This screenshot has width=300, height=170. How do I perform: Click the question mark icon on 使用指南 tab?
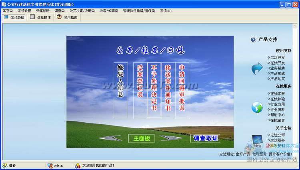pyautogui.click(x=59, y=17)
